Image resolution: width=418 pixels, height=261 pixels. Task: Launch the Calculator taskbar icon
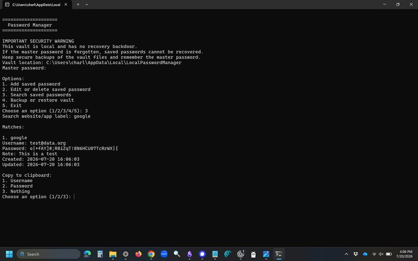click(100, 254)
